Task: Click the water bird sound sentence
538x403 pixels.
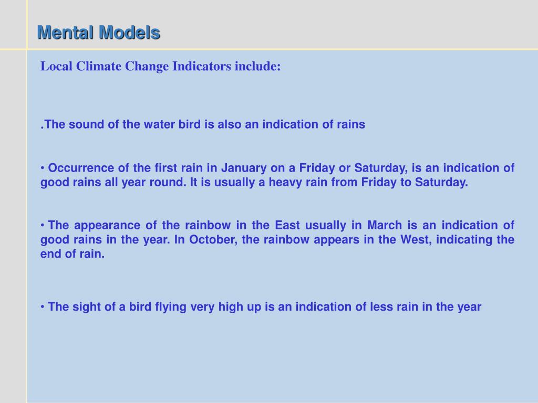Action: point(203,124)
